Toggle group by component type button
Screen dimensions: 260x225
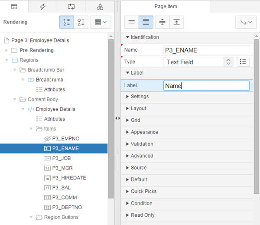[81, 22]
